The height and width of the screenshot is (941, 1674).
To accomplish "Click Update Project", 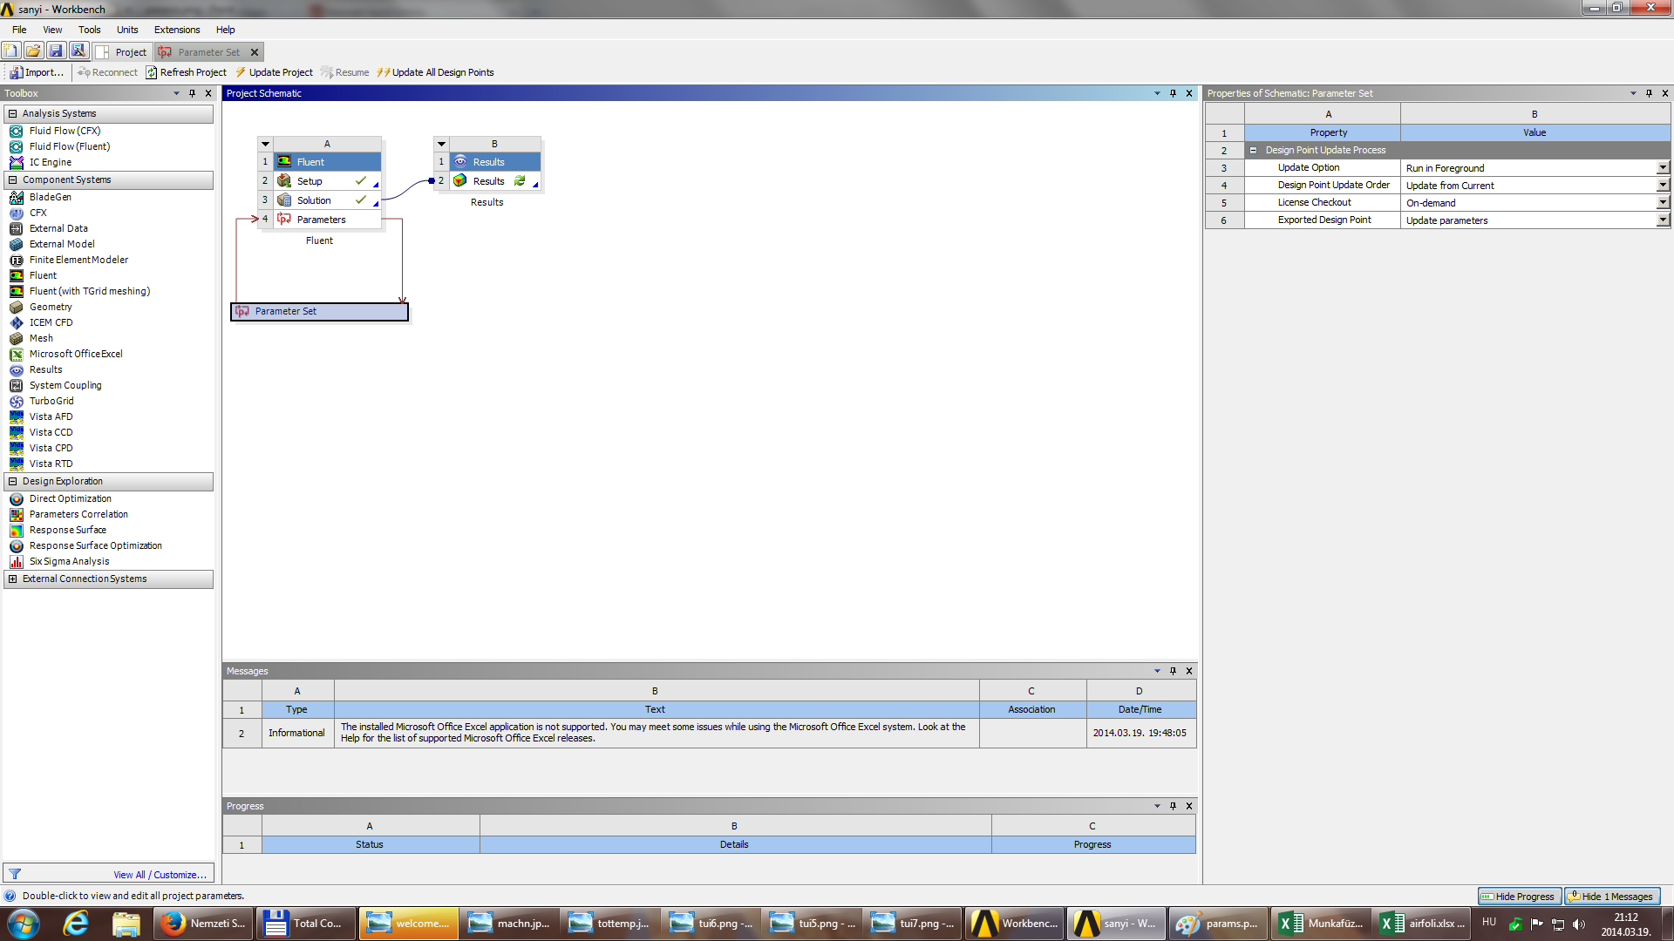I will (x=274, y=72).
